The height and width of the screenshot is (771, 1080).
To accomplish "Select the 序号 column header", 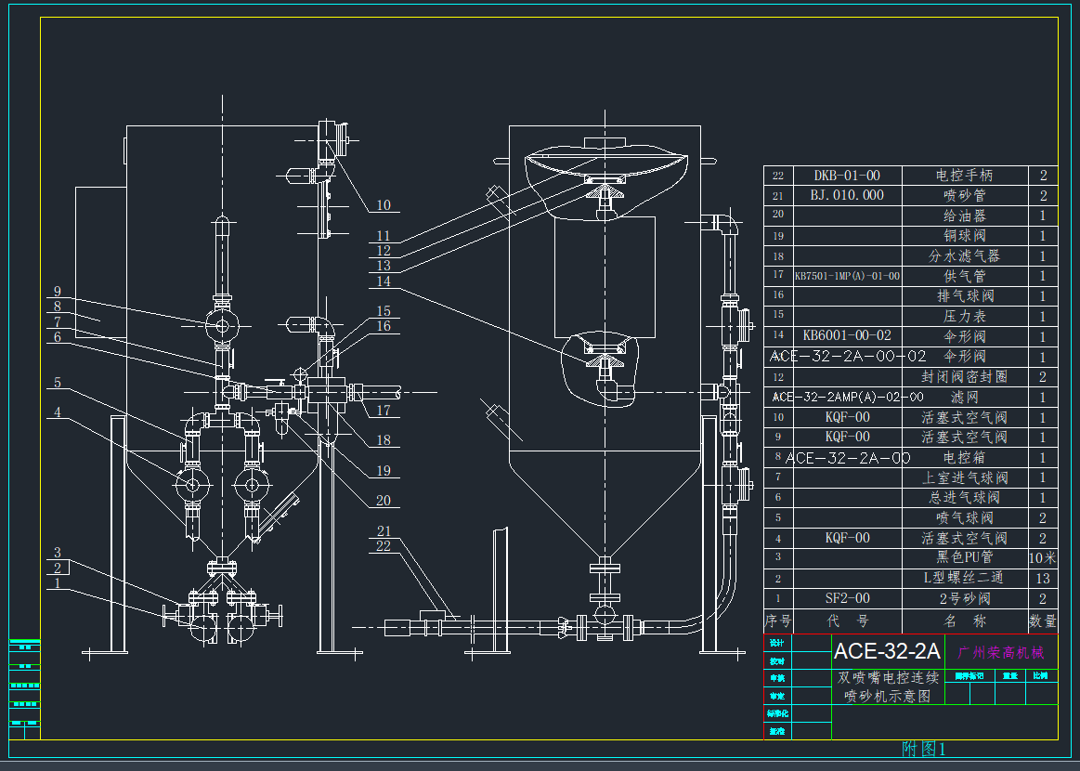I will [x=777, y=621].
